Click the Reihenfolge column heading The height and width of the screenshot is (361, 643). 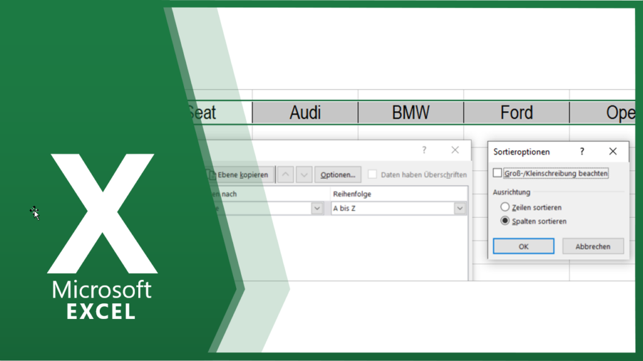[x=352, y=194]
